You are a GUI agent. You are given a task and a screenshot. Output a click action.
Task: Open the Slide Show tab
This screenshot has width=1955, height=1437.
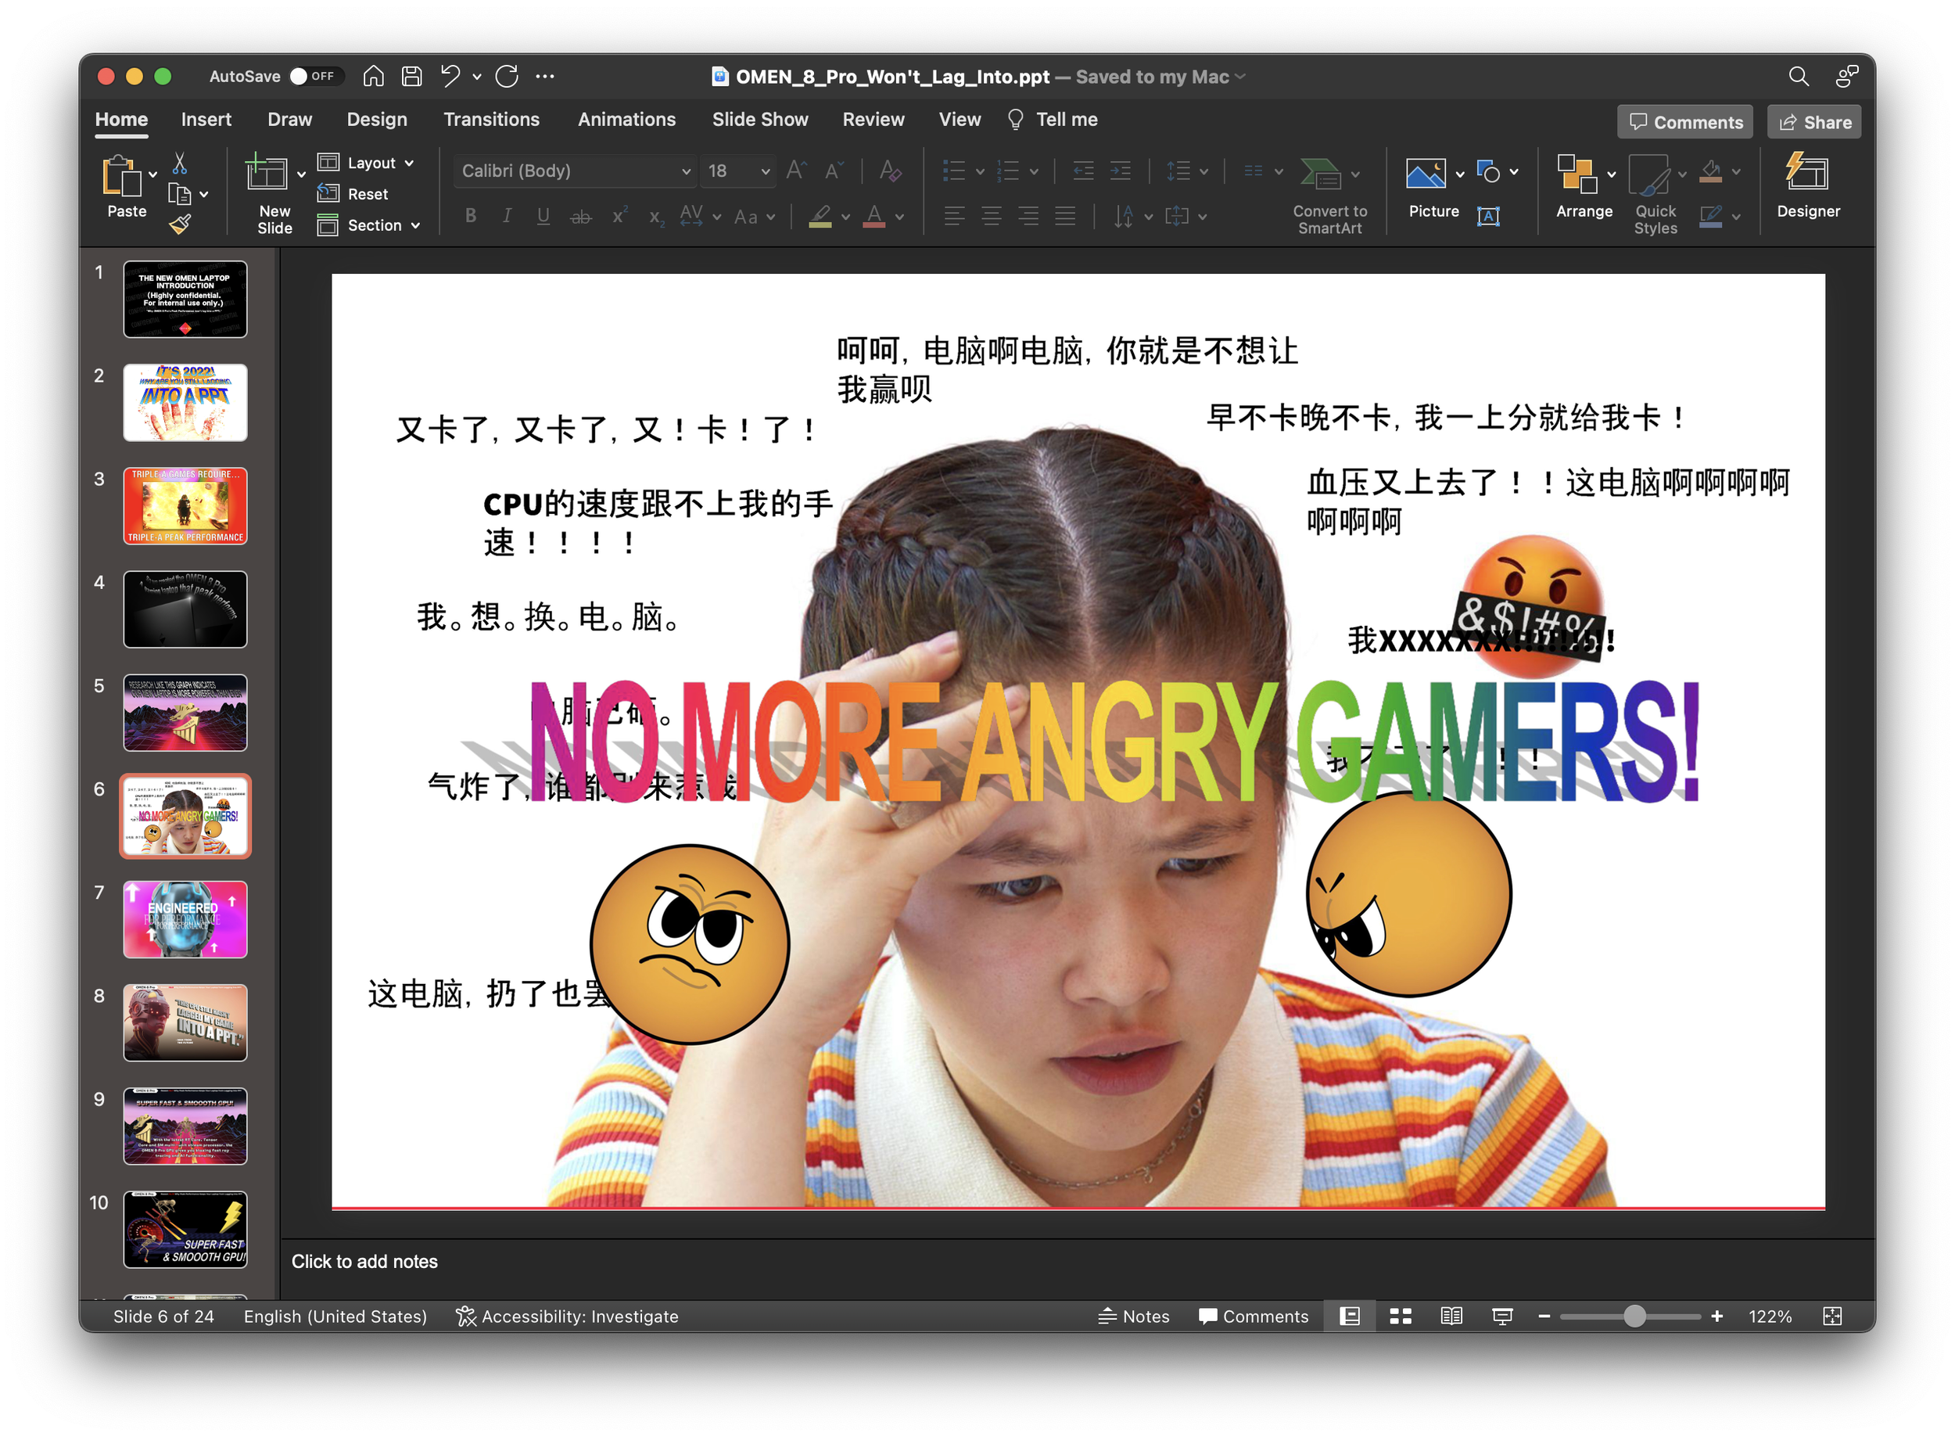(760, 119)
